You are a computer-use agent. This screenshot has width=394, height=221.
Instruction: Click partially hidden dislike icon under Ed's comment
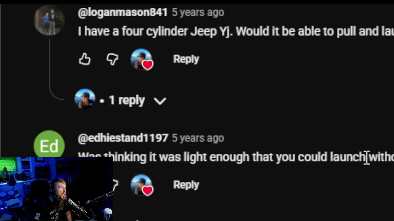[115, 184]
